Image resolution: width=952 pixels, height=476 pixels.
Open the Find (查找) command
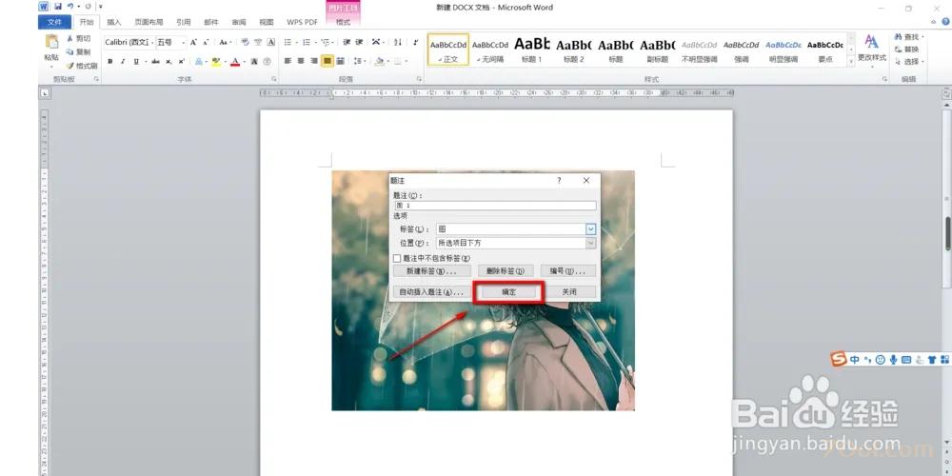click(x=909, y=37)
